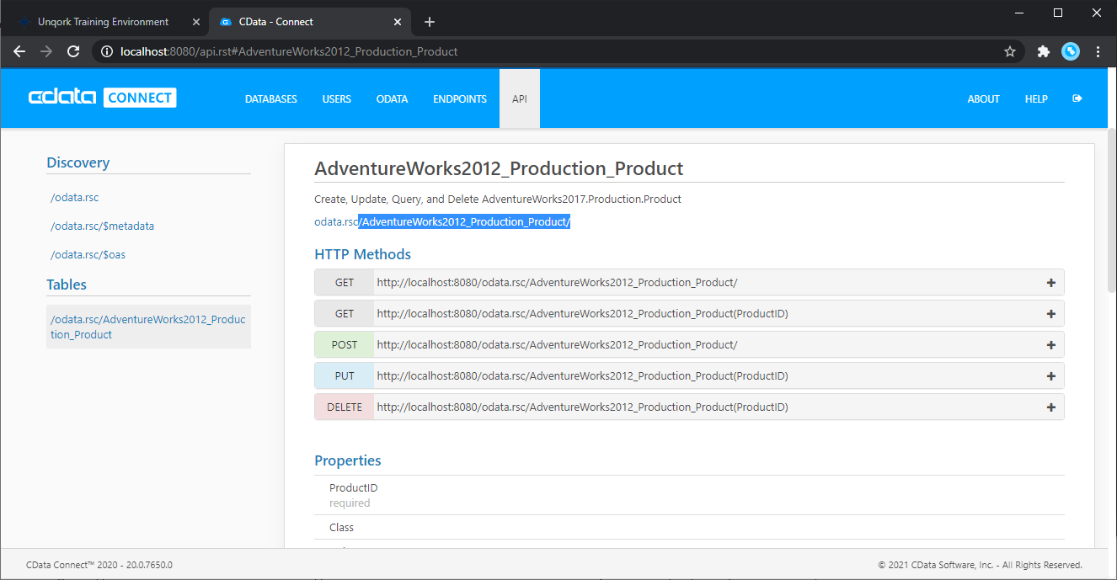This screenshot has height=580, width=1117.
Task: Click the red DELETE method button
Action: 345,407
